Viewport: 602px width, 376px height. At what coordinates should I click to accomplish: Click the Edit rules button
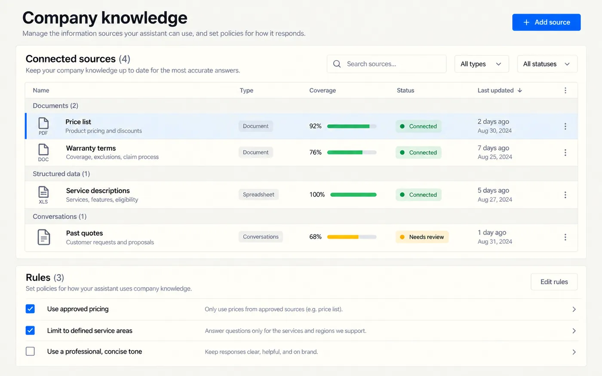[554, 282]
